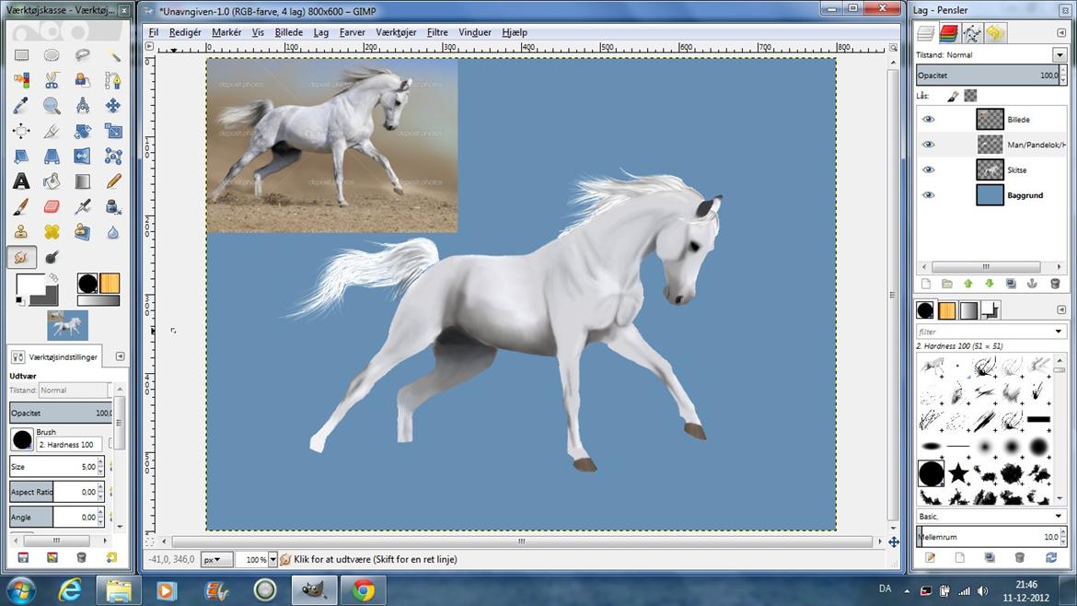This screenshot has height=606, width=1077.
Task: Select the Rectangle Select tool
Action: [x=21, y=55]
